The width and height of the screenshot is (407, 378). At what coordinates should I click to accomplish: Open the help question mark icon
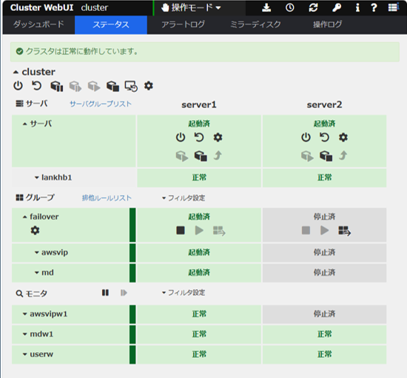click(x=374, y=8)
